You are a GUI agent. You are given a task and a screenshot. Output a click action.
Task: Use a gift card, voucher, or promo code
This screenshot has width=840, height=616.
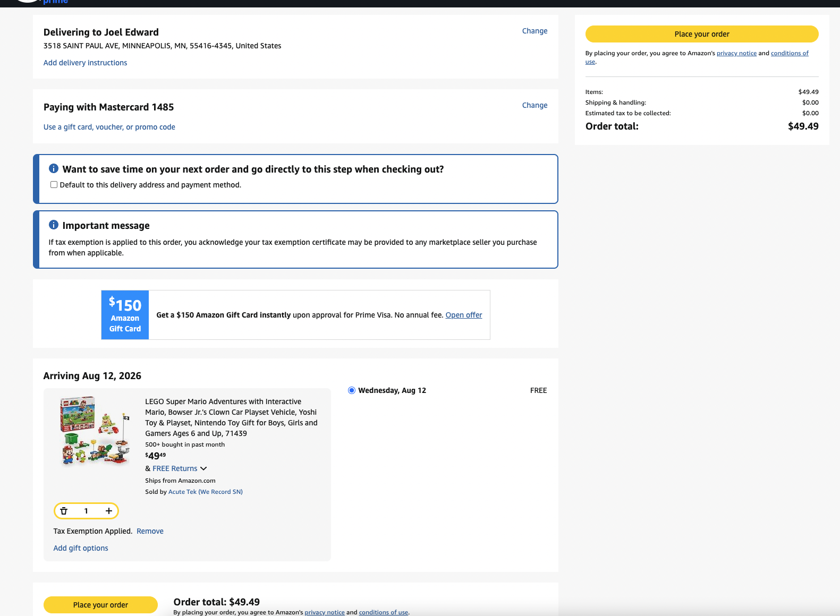pos(109,127)
